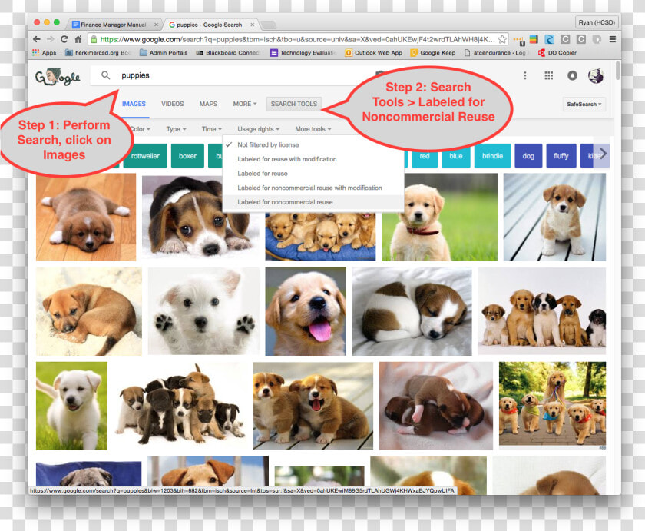Open the SafeSearch dropdown

pos(584,105)
